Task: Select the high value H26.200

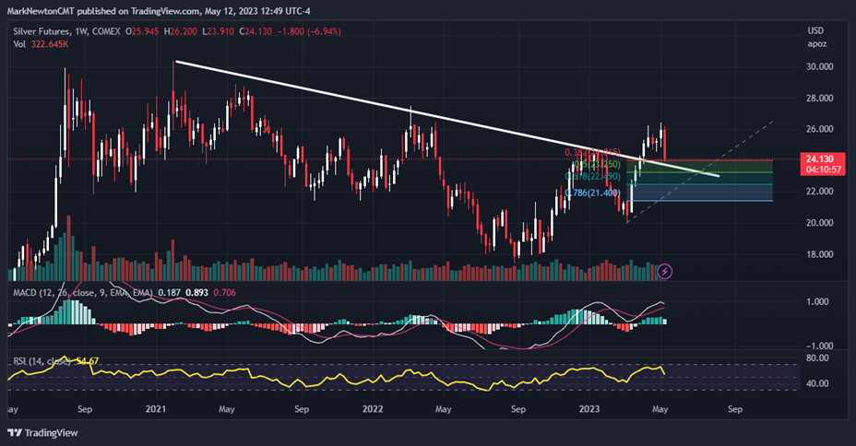Action: (180, 31)
